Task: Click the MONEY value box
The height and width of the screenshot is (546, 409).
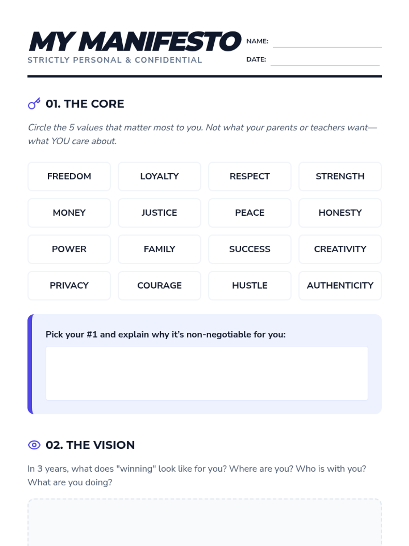Action: [69, 213]
